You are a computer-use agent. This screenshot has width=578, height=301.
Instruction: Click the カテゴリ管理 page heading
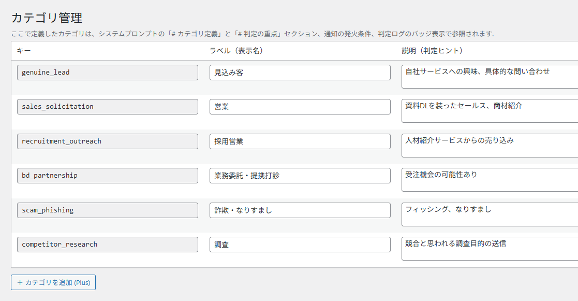click(47, 18)
